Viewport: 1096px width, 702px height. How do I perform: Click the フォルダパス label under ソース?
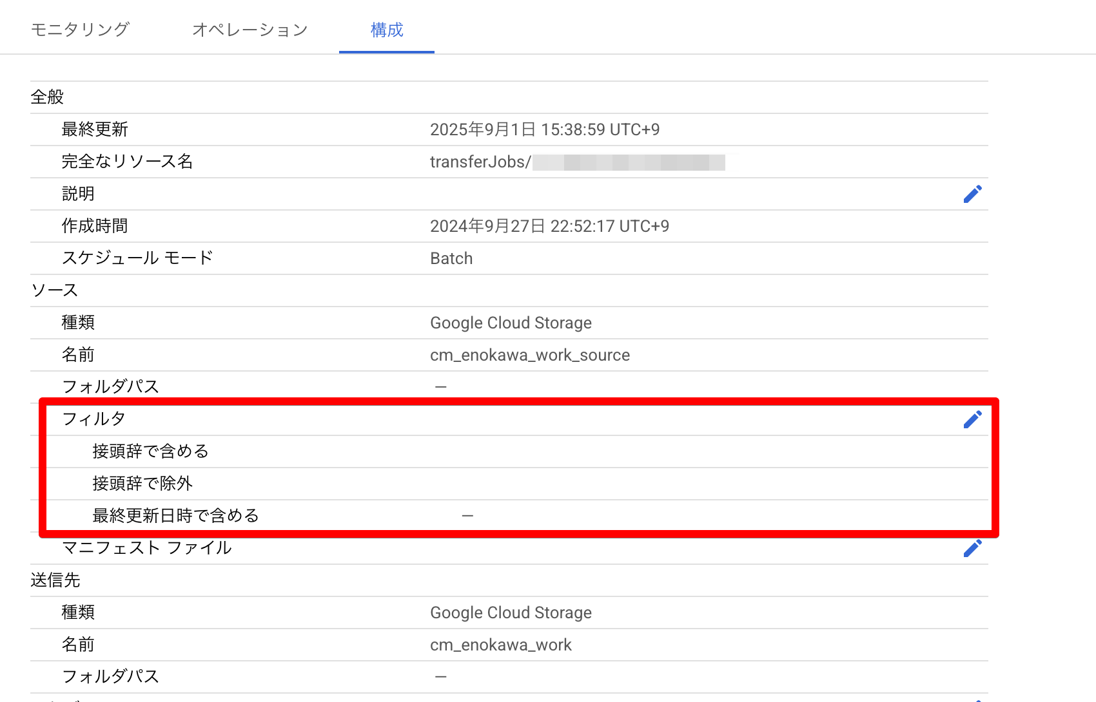pyautogui.click(x=110, y=387)
